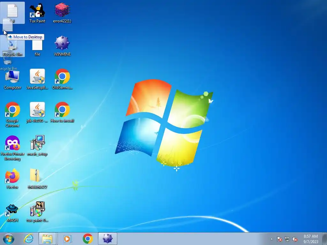Screen dimensions: 327x245
Task: Select the Computer desktop icon
Action: [x=12, y=79]
